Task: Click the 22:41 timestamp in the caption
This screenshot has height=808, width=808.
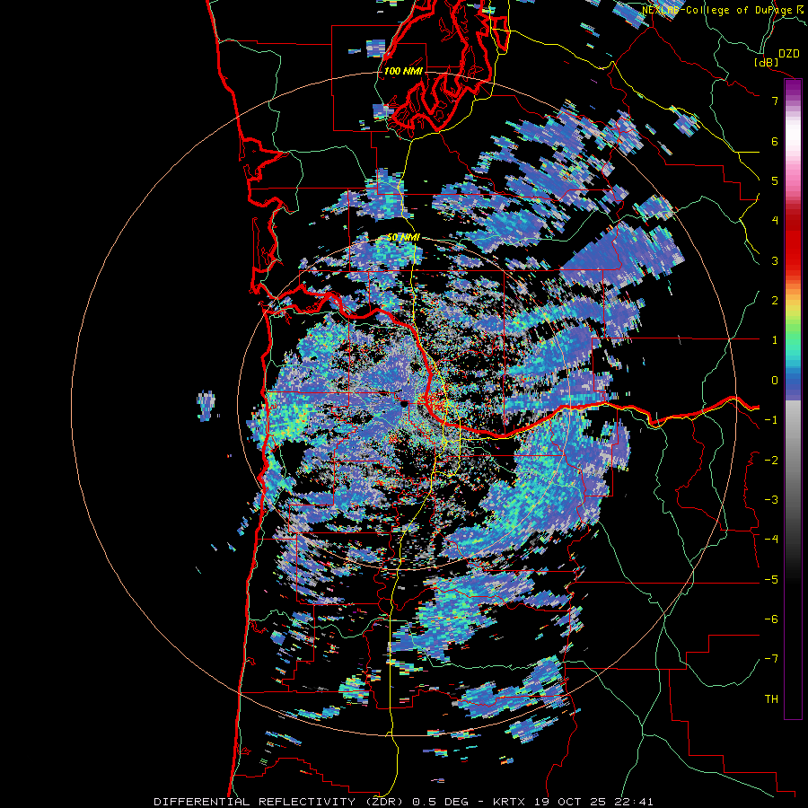Action: pyautogui.click(x=637, y=802)
